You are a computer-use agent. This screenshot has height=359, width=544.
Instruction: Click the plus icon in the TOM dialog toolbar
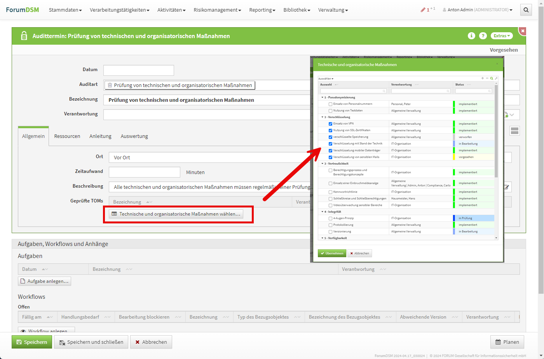[483, 78]
